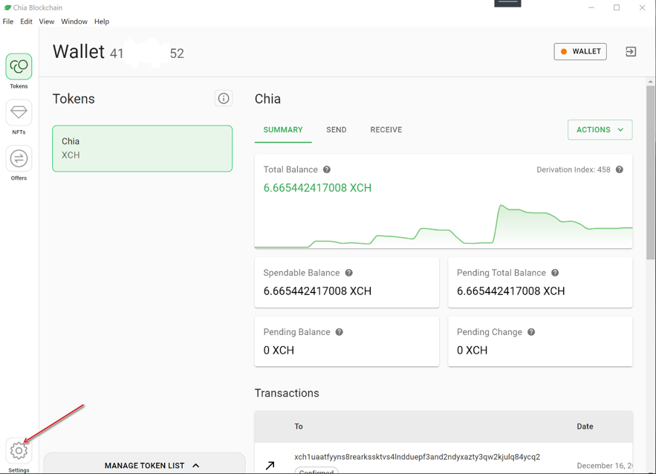
Task: Click the vertical scrollbar thumb
Action: (650, 172)
